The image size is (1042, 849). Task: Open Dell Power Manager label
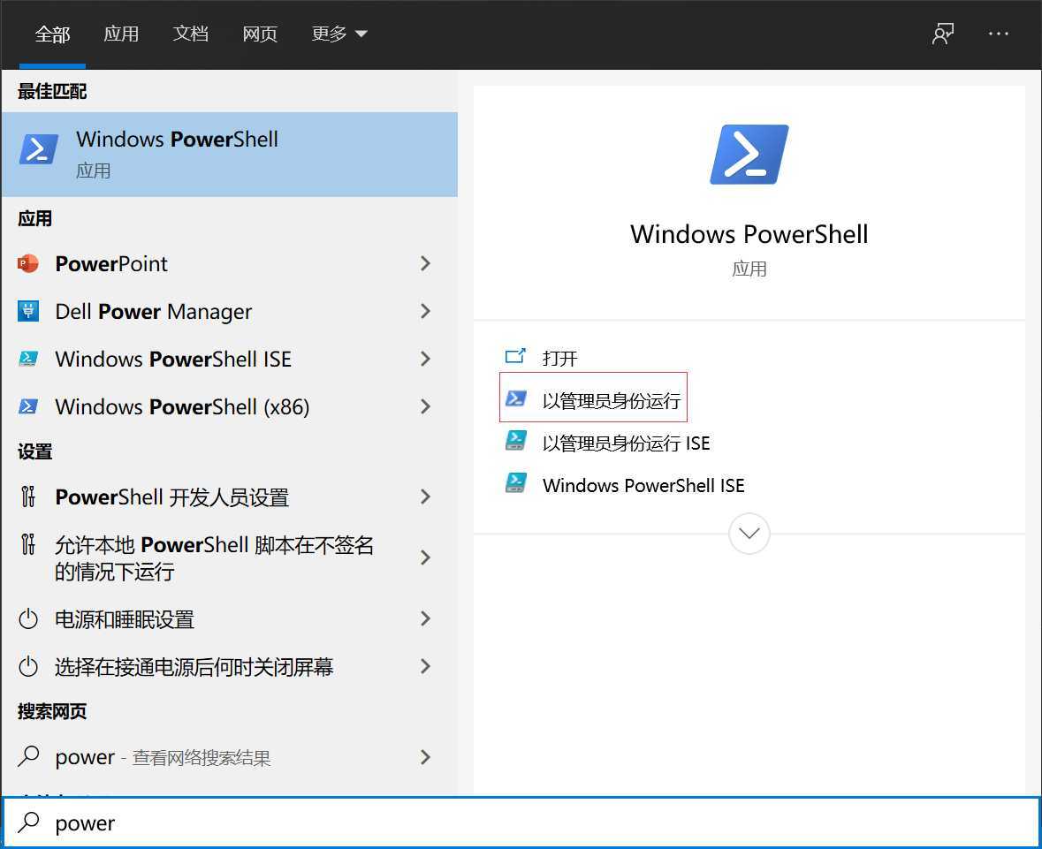tap(154, 312)
